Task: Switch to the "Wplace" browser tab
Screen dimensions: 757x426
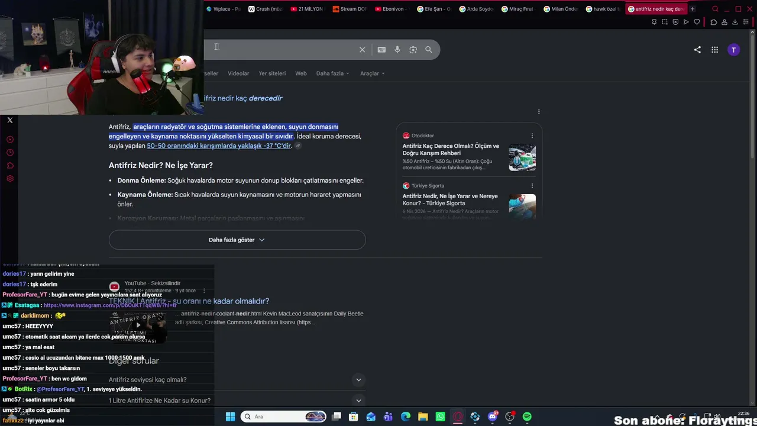Action: coord(224,9)
